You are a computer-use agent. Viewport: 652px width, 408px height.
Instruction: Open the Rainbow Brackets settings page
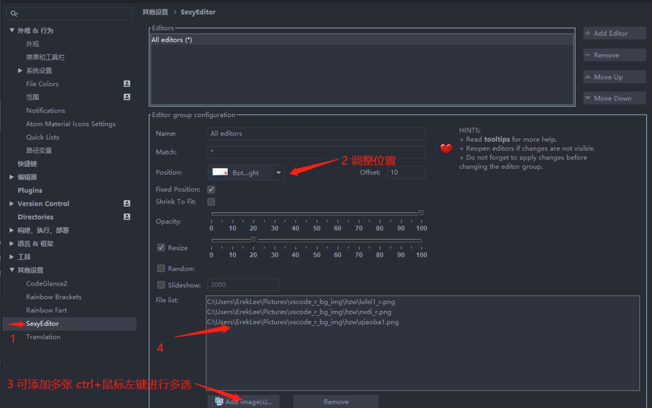pos(54,297)
